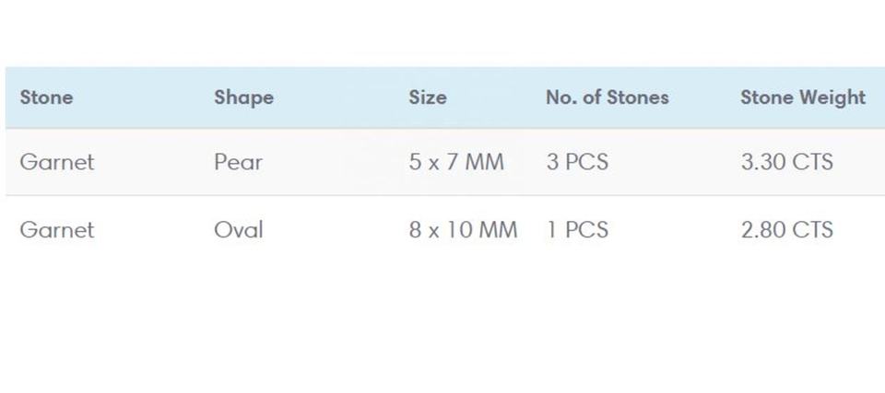Select the 3.30 CTS weight value

click(x=786, y=162)
